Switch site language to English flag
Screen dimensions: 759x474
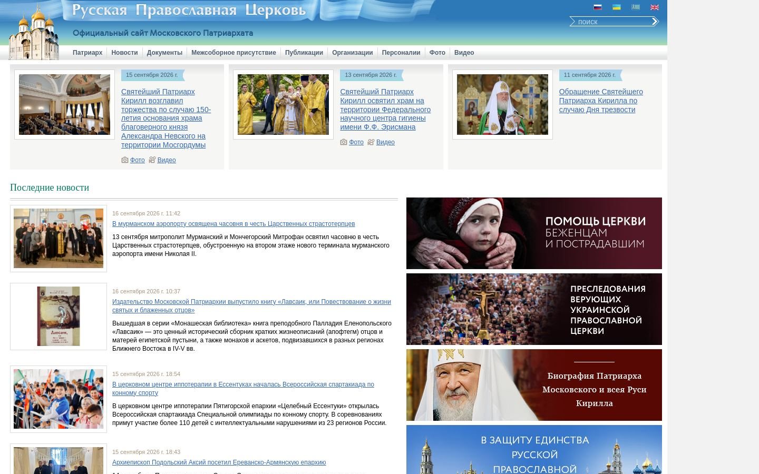(x=655, y=7)
